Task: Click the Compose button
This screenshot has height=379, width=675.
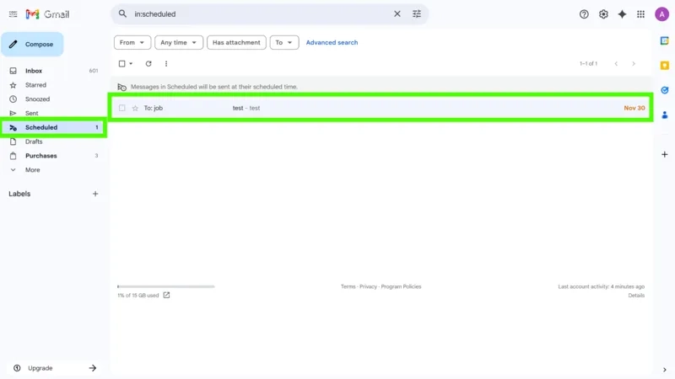Action: tap(32, 44)
